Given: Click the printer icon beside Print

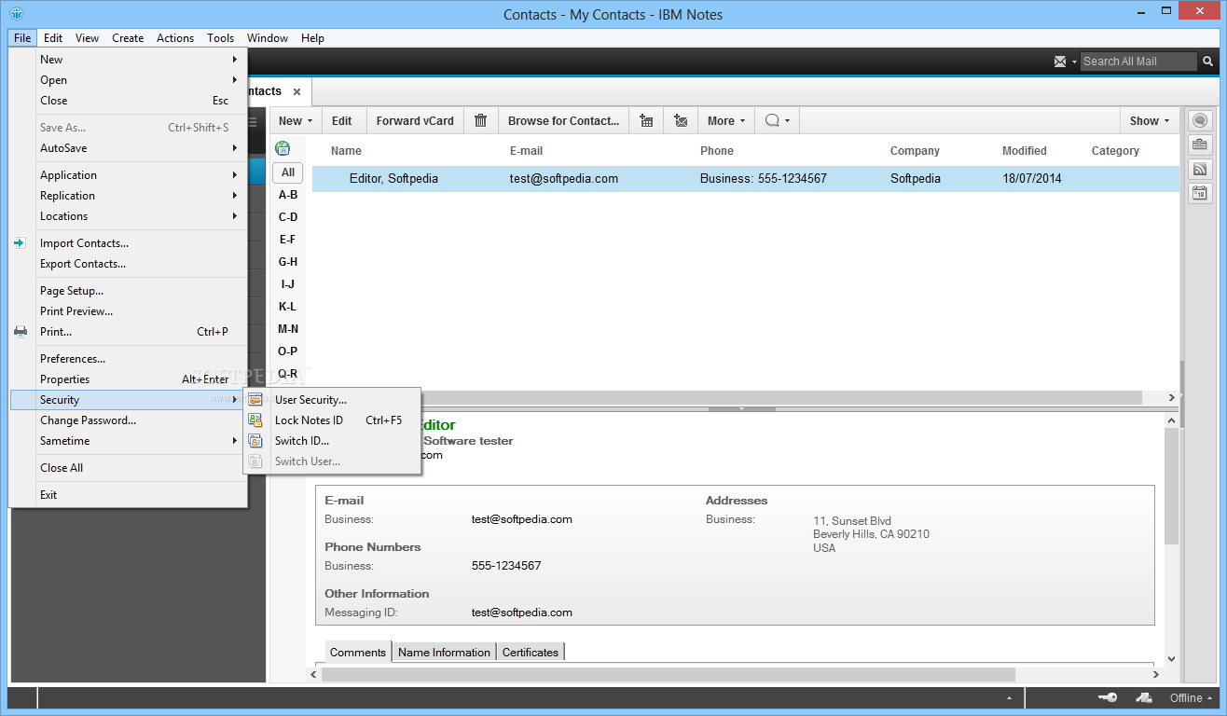Looking at the screenshot, I should pyautogui.click(x=20, y=332).
